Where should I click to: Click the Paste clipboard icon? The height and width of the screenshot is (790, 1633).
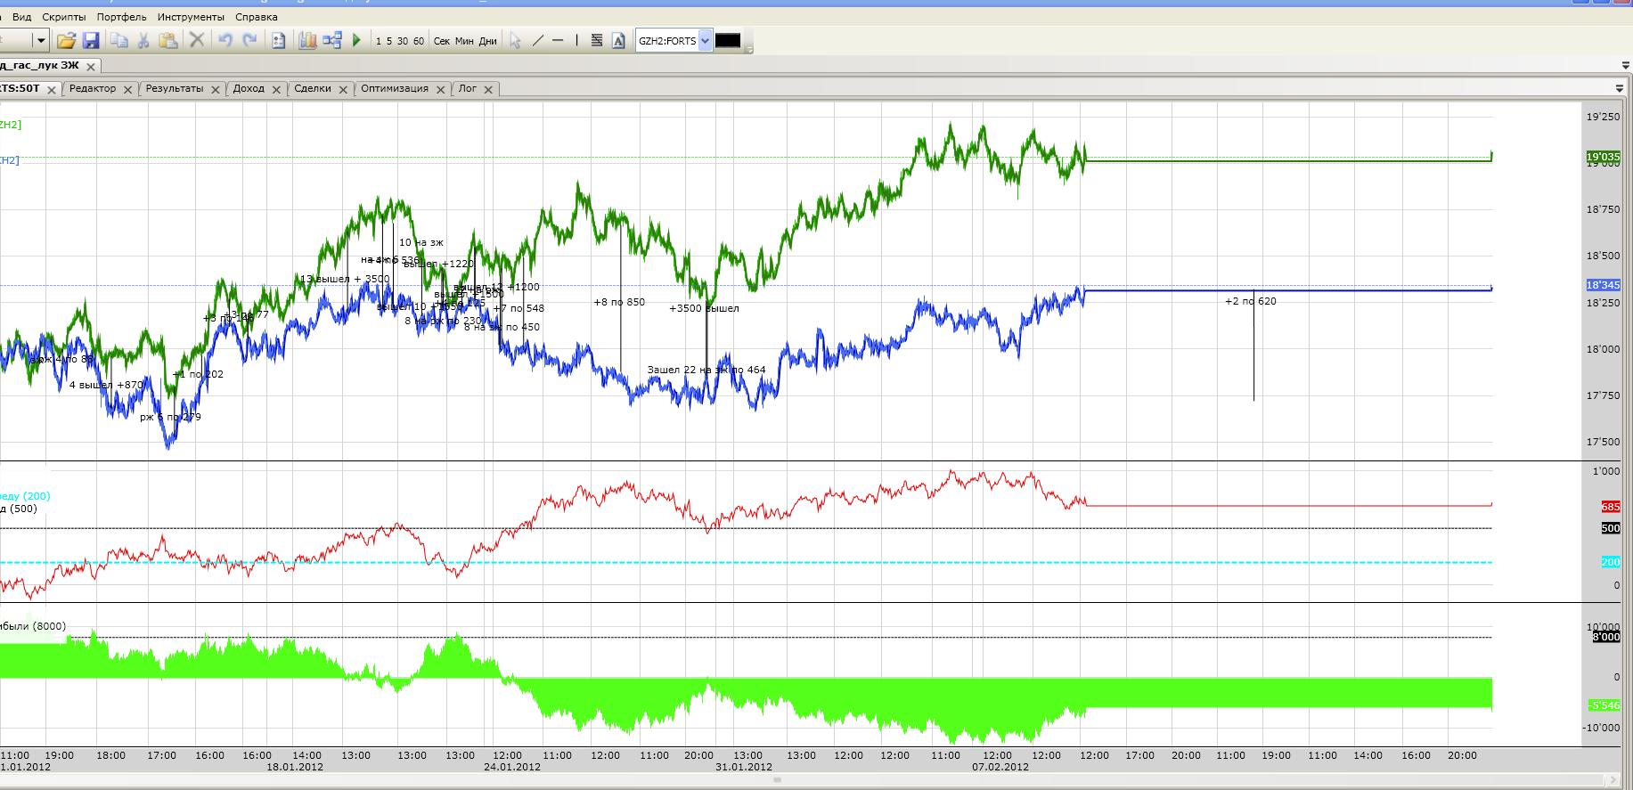[167, 40]
